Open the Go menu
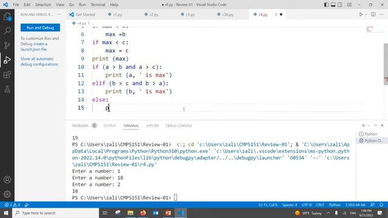Image resolution: width=388 pixels, height=218 pixels. pos(72,5)
